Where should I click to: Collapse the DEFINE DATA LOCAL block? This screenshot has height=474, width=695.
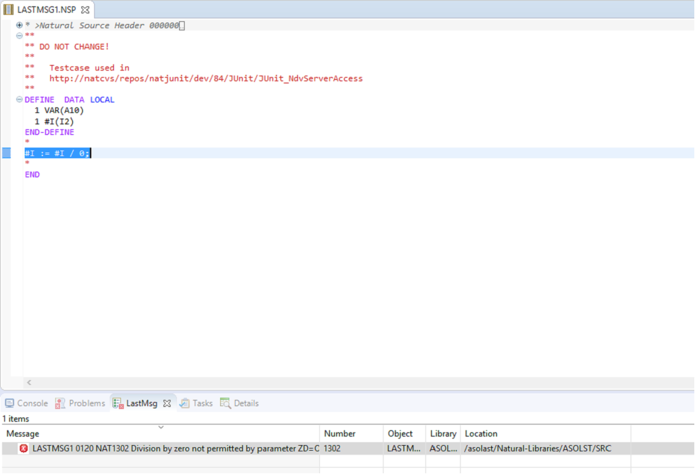pyautogui.click(x=18, y=99)
